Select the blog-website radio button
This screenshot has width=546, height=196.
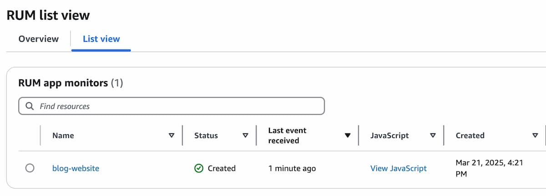[30, 168]
